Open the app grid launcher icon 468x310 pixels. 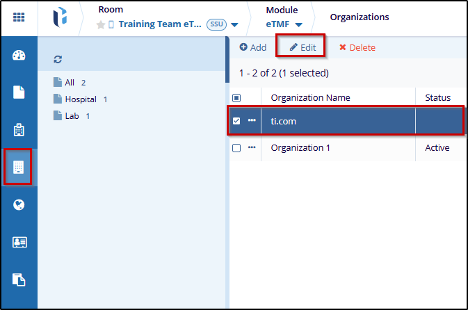(x=19, y=17)
